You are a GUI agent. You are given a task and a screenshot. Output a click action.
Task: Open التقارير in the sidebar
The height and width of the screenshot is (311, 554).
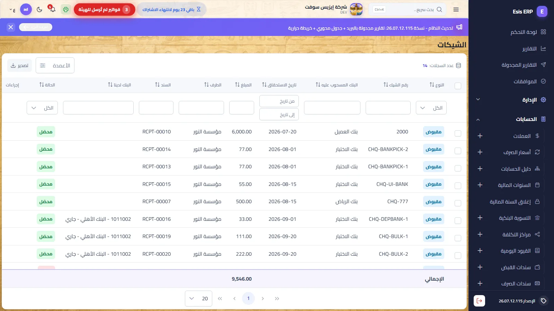coord(529,49)
